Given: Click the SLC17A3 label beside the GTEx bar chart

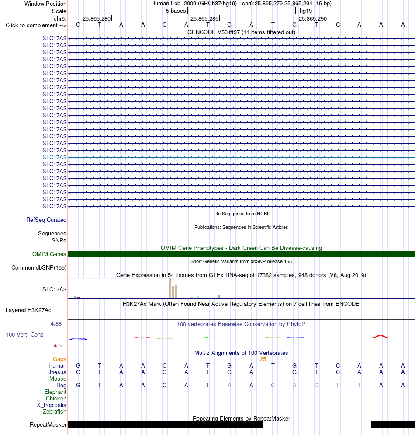Looking at the screenshot, I should [54, 289].
